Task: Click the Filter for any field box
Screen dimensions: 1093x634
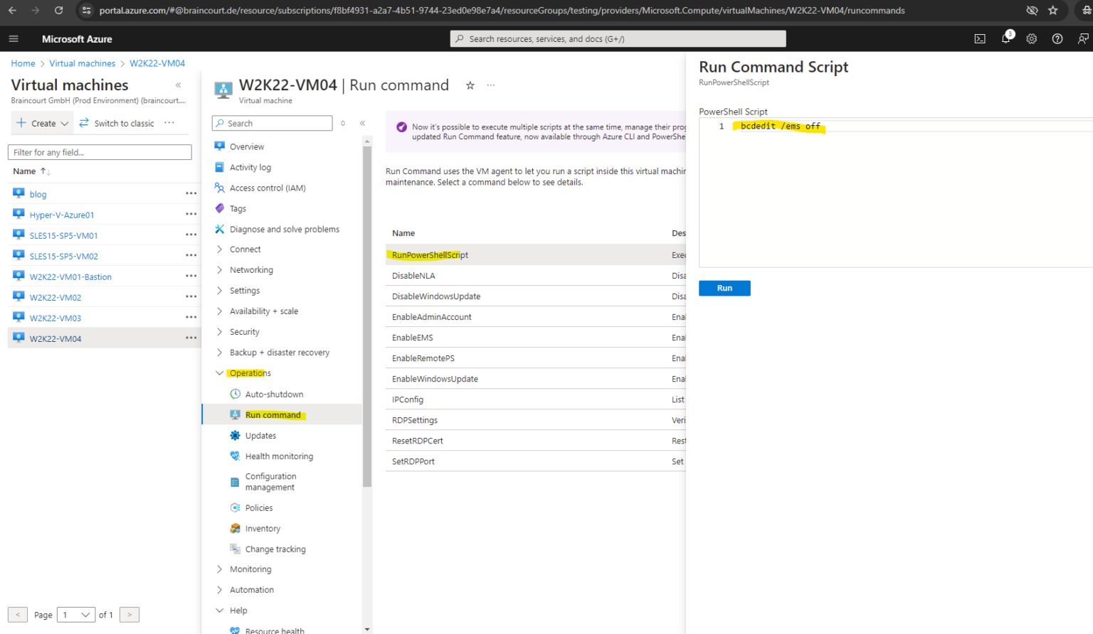Action: [100, 153]
